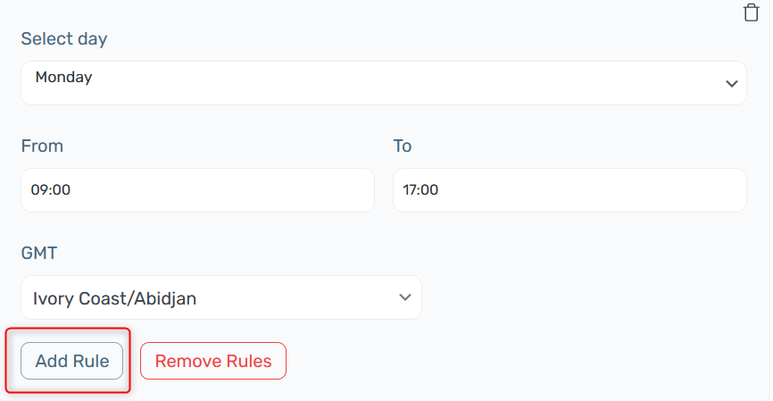Place cursor in the 09:00 start time
Image resolution: width=773 pixels, height=401 pixels.
[x=51, y=190]
